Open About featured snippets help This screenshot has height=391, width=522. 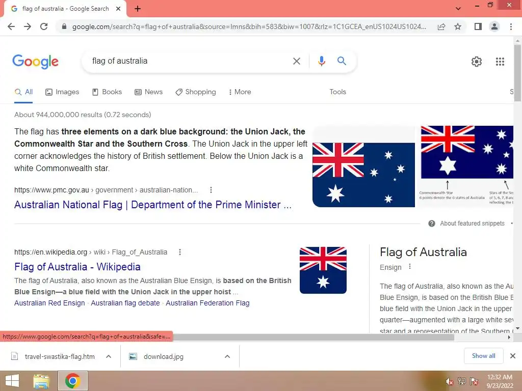(466, 224)
